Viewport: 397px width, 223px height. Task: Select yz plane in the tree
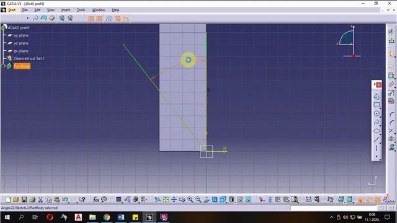21,43
